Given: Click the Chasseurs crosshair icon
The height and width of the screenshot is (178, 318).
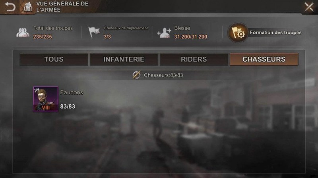Looking at the screenshot, I should click(x=136, y=75).
